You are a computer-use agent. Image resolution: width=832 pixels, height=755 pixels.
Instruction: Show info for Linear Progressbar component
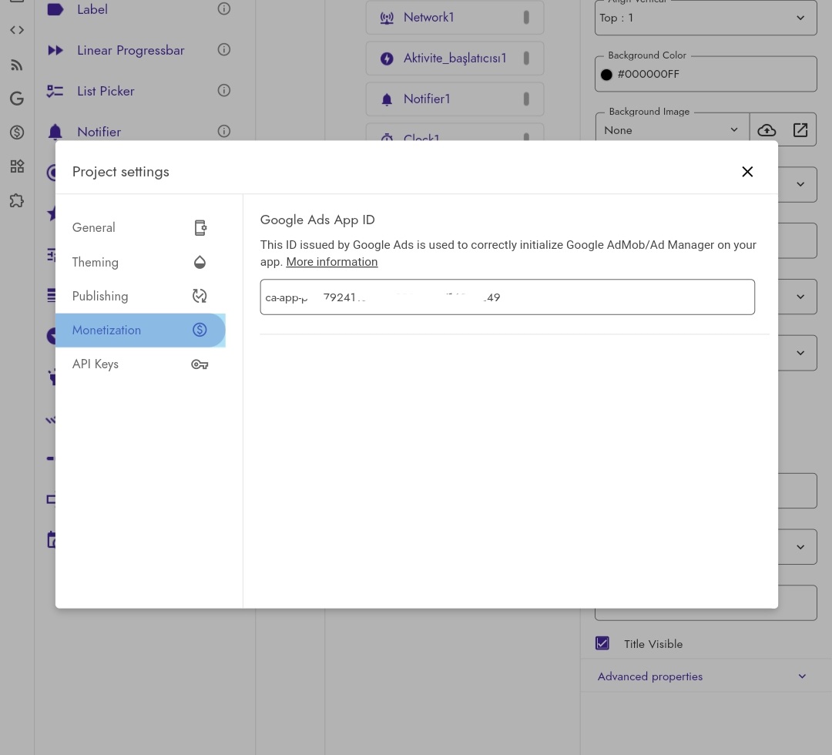(x=224, y=49)
